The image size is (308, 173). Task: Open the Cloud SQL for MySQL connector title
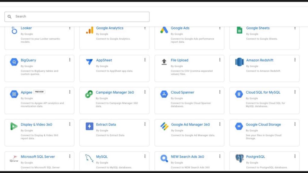click(x=263, y=92)
